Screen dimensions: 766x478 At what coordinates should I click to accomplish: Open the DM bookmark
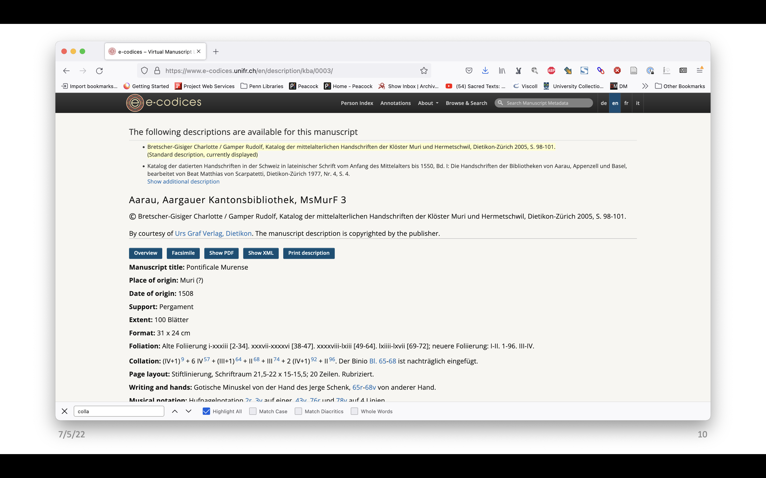[619, 86]
